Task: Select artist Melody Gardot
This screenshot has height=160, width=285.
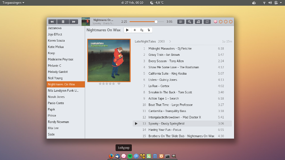Action: 66,72
